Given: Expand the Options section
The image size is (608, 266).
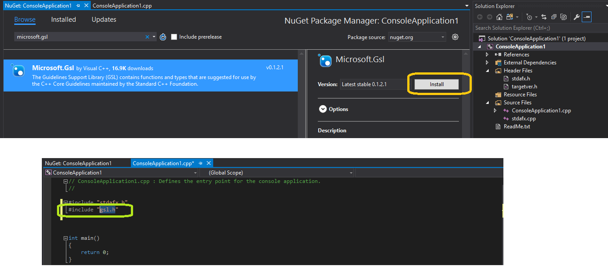Looking at the screenshot, I should pyautogui.click(x=323, y=109).
